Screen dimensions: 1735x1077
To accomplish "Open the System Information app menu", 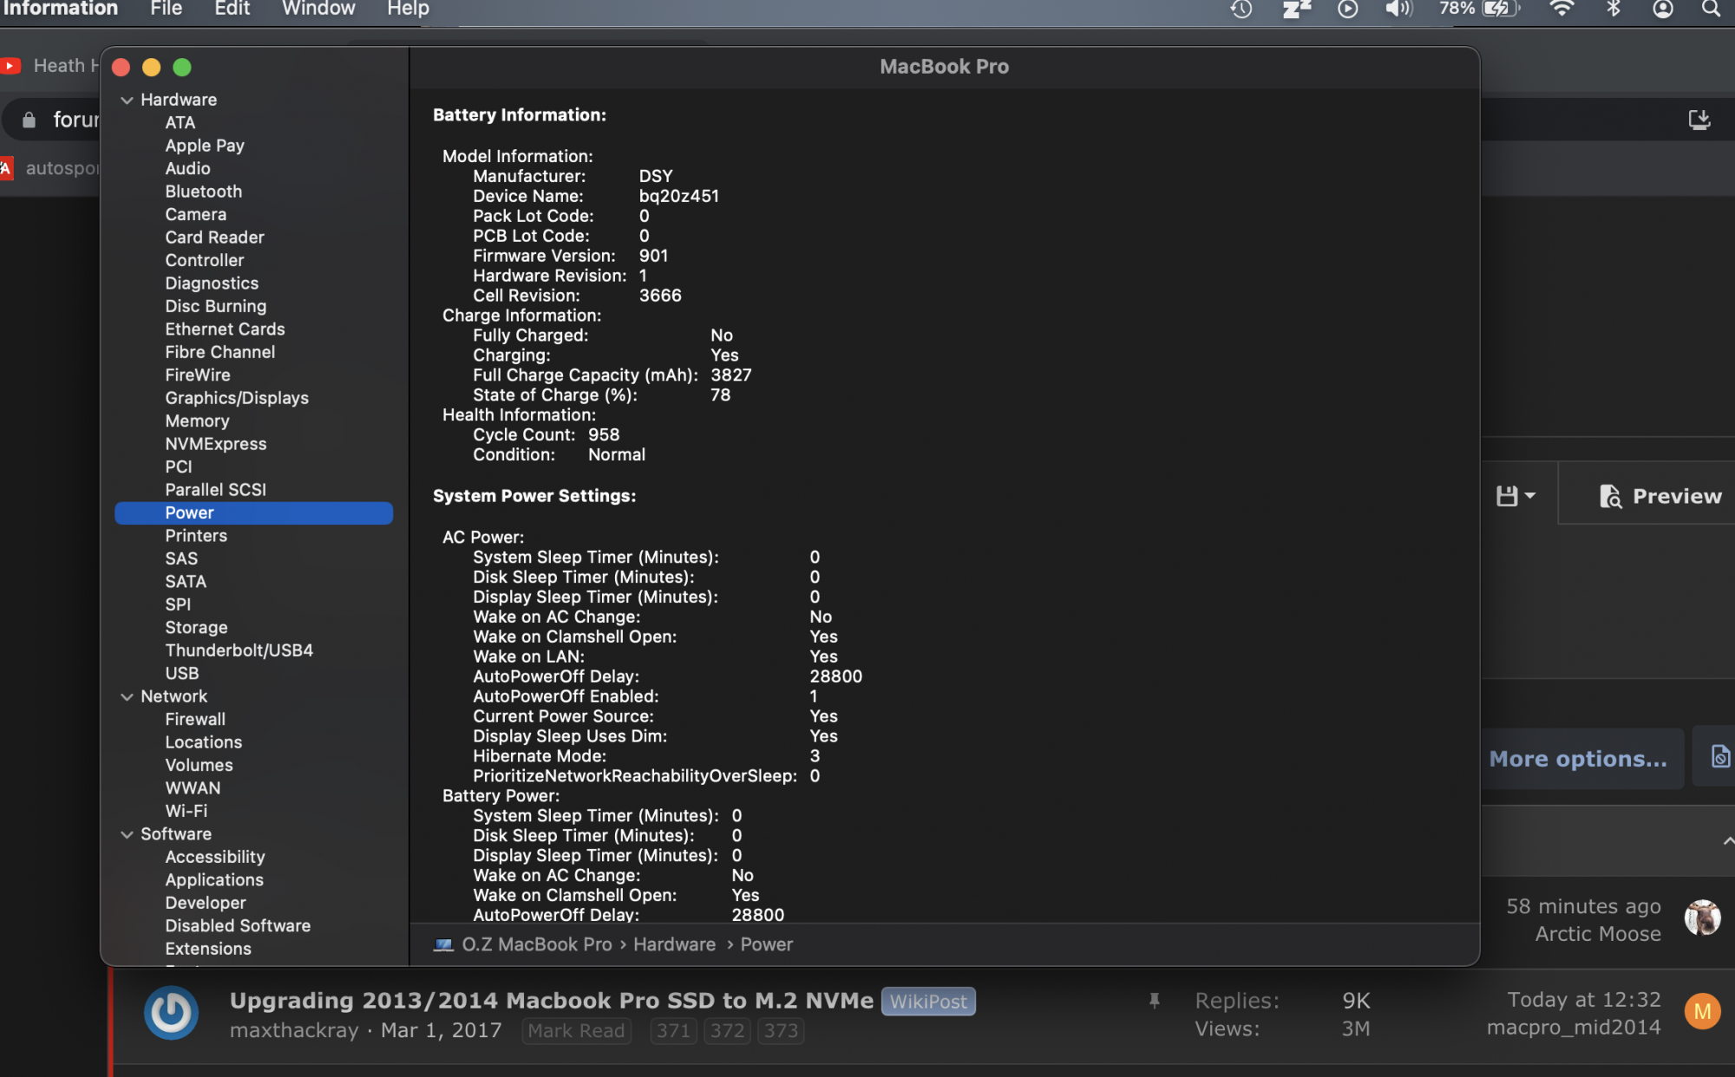I will (59, 9).
